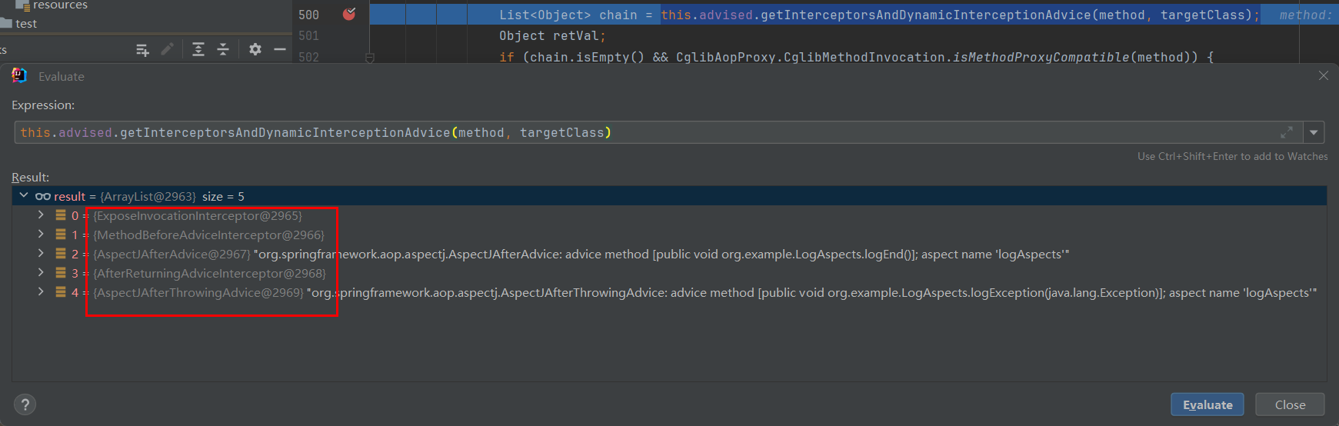Click the field icon for item 1
This screenshot has width=1339, height=426.
tap(61, 235)
